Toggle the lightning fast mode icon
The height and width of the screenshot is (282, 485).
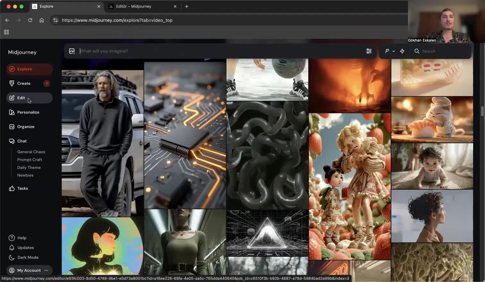click(x=402, y=51)
